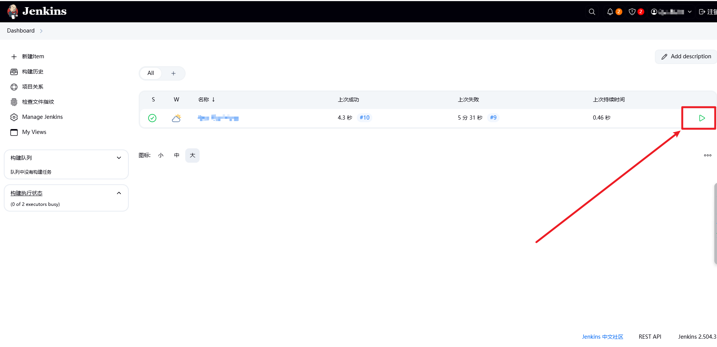Open build #10 link
This screenshot has width=717, height=347.
coord(365,118)
